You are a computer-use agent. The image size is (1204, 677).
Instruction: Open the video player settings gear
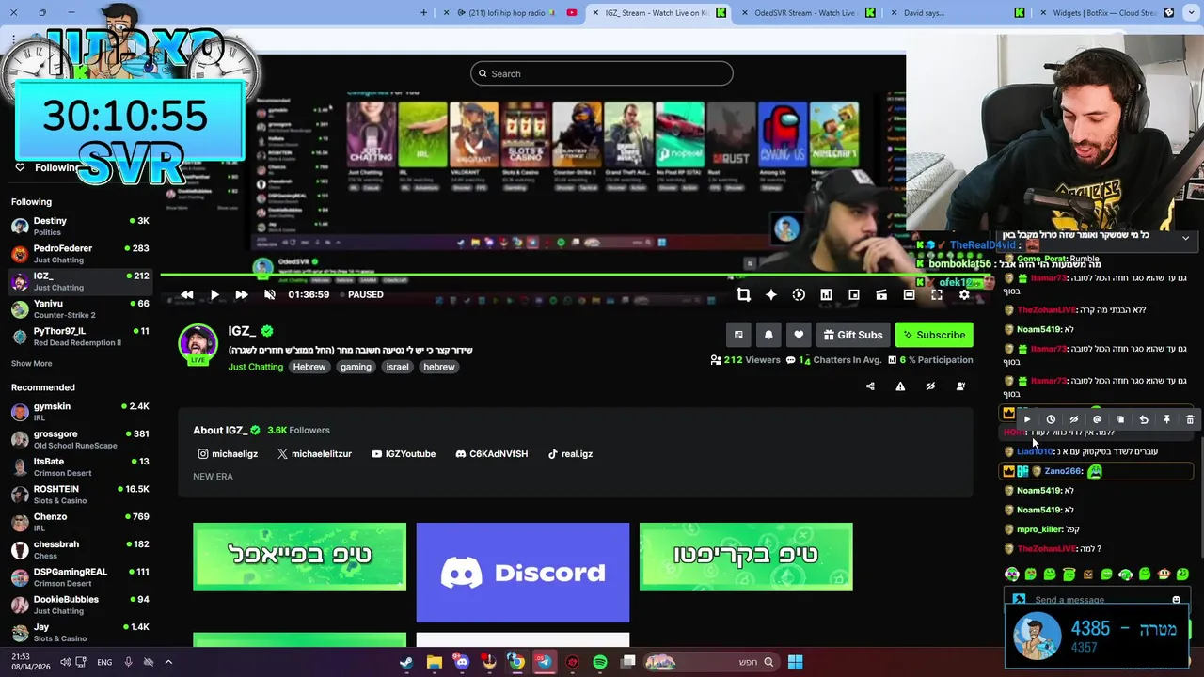964,294
